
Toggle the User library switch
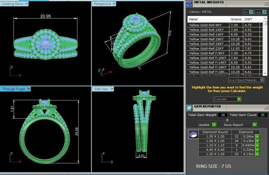264,12
